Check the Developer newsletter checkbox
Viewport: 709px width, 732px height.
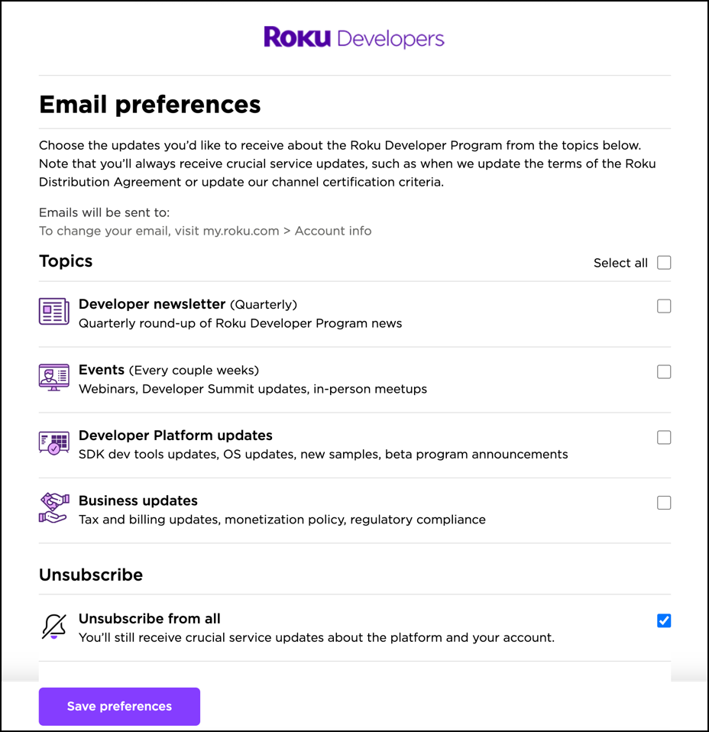[x=664, y=306]
